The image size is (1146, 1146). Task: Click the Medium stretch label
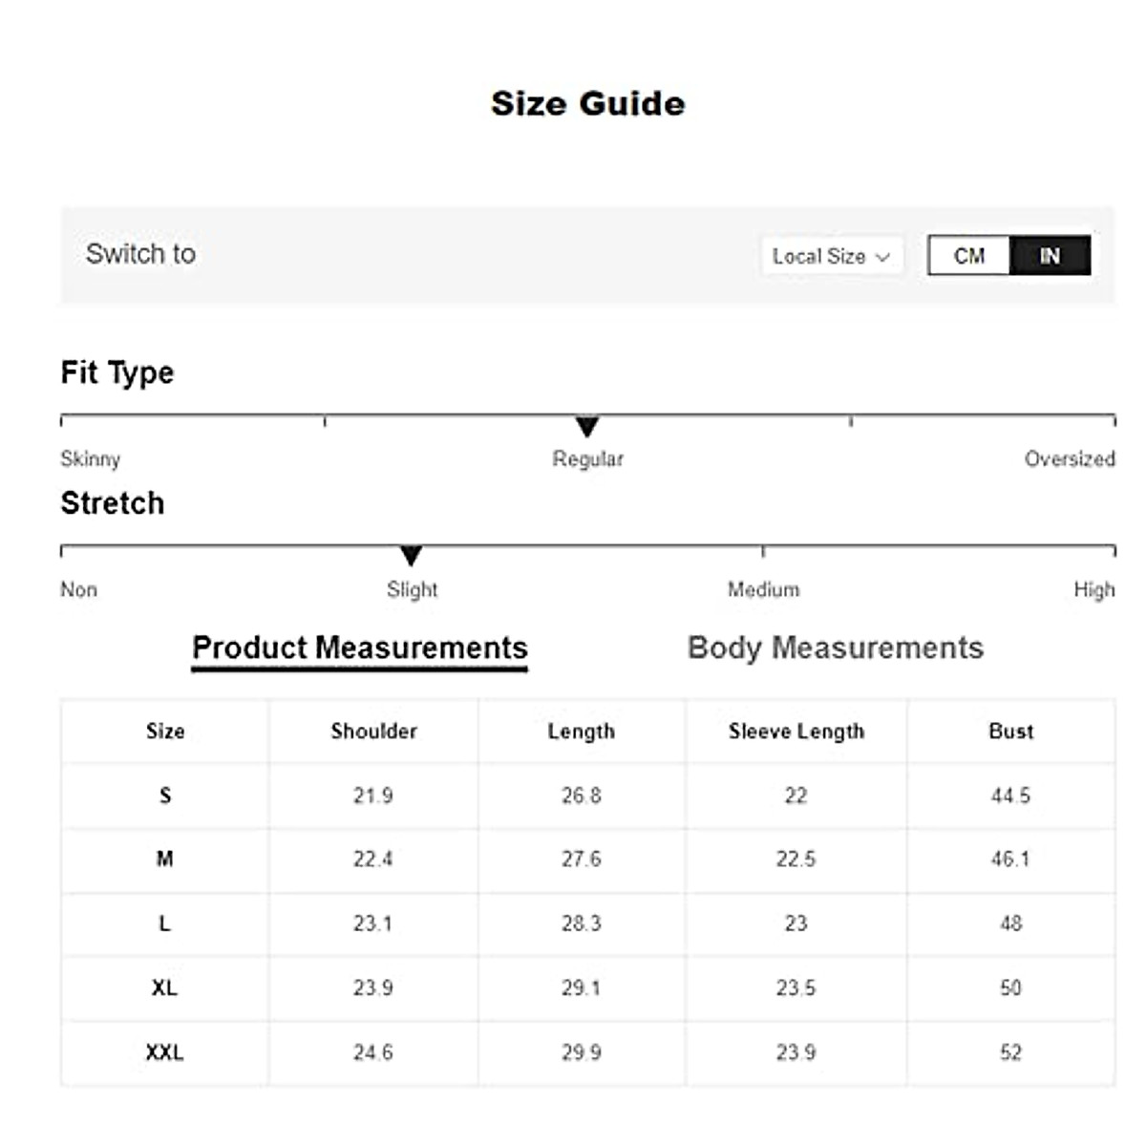click(x=763, y=590)
